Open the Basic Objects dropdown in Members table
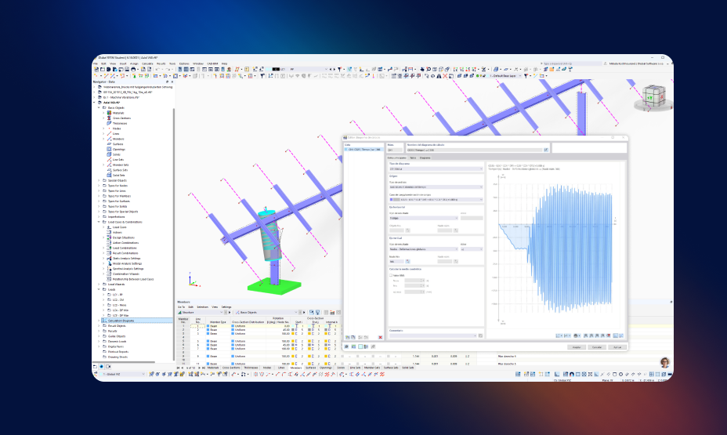Image resolution: width=727 pixels, height=435 pixels. pyautogui.click(x=266, y=313)
